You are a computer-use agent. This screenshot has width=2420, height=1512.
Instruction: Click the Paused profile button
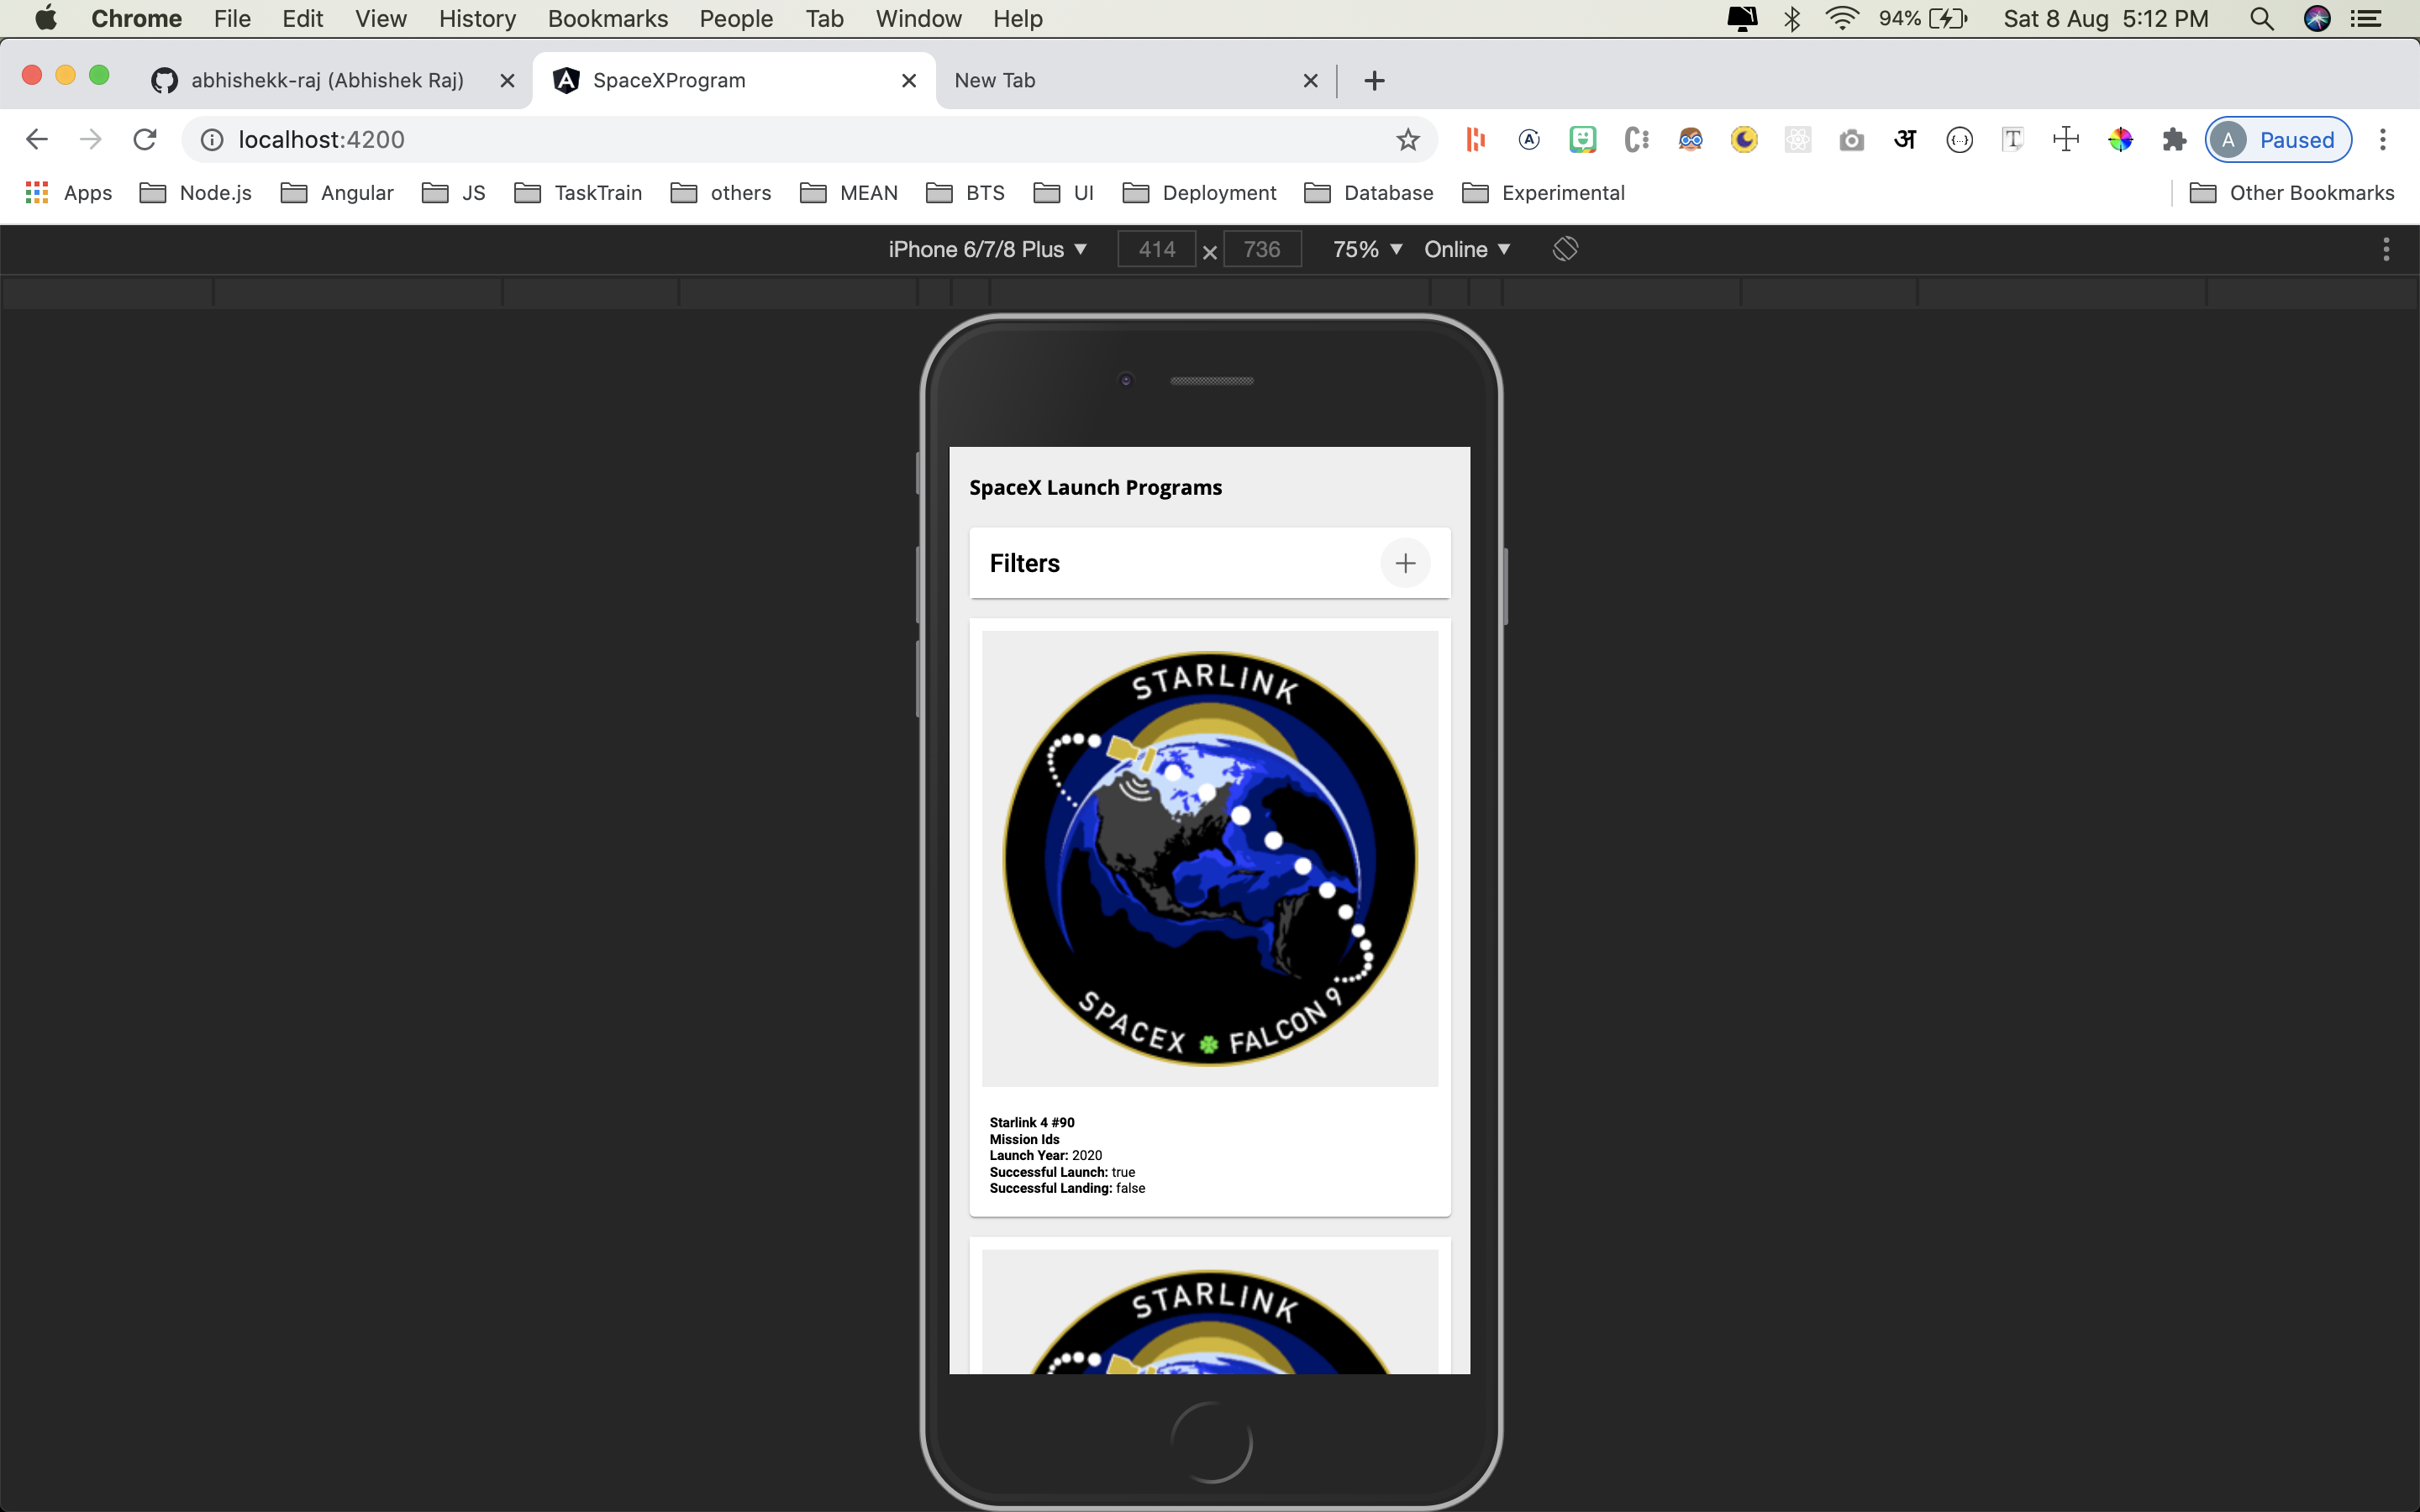click(x=2277, y=140)
